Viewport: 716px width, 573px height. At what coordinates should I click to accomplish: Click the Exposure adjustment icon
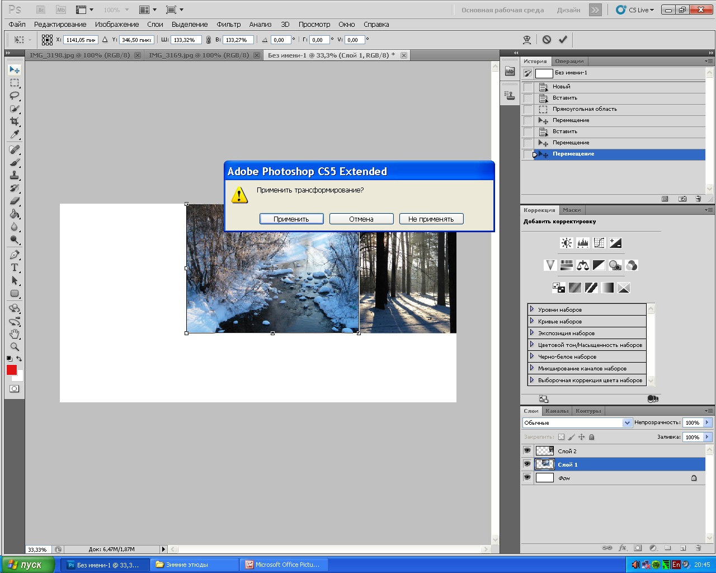pos(615,243)
